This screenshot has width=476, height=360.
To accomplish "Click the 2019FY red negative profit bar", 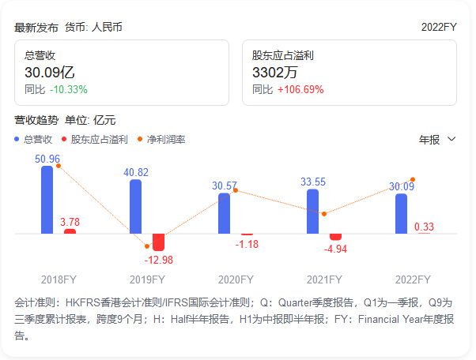I will [x=158, y=242].
